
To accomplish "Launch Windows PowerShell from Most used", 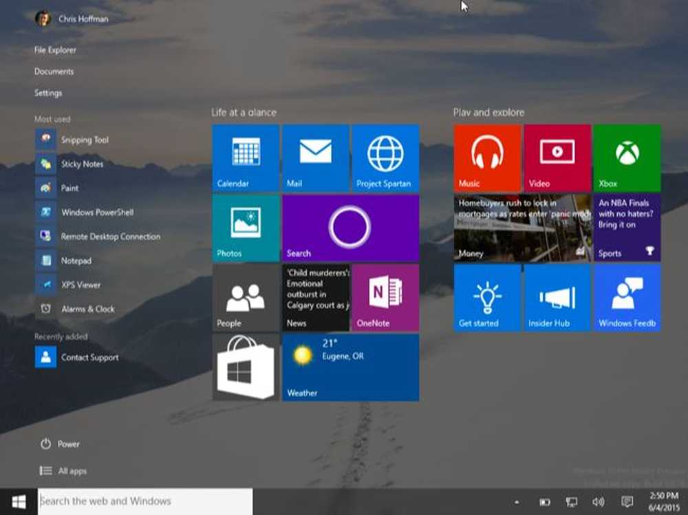I will (85, 212).
